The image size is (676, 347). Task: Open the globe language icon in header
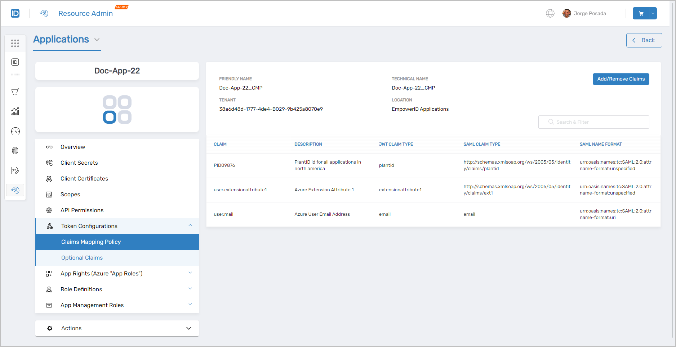coord(550,13)
